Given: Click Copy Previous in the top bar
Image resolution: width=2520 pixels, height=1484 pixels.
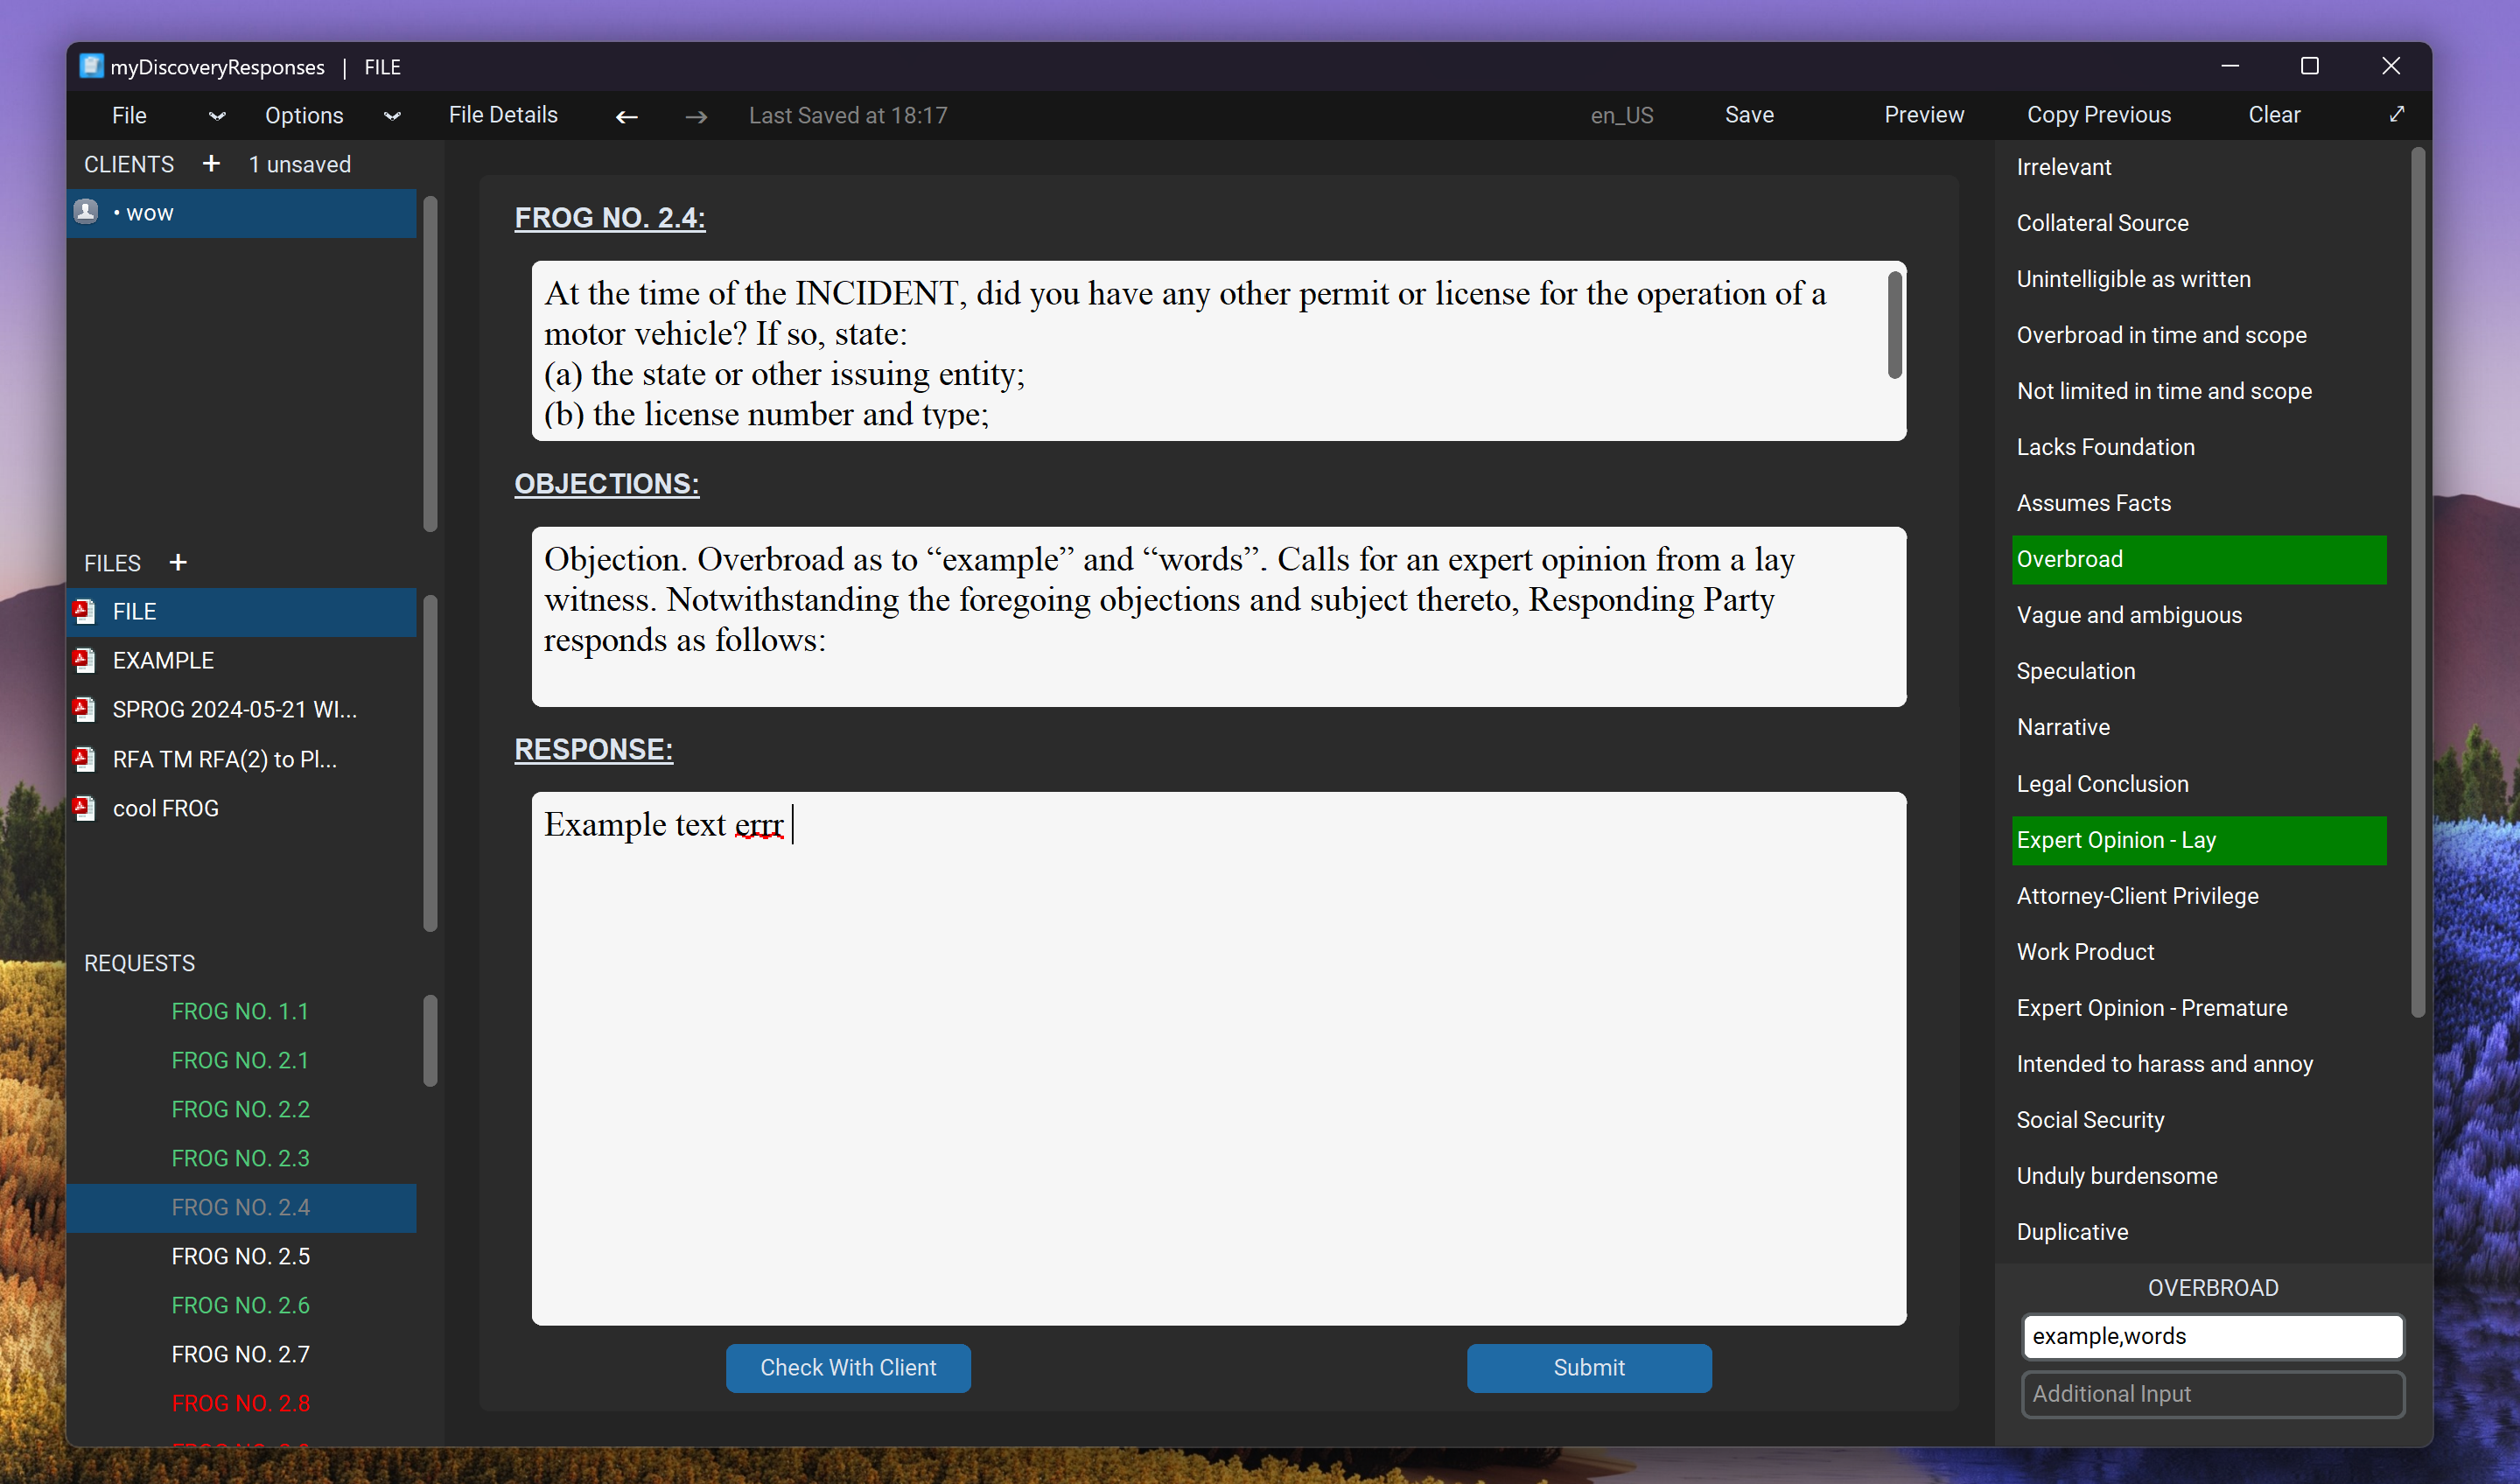Looking at the screenshot, I should coord(2098,115).
